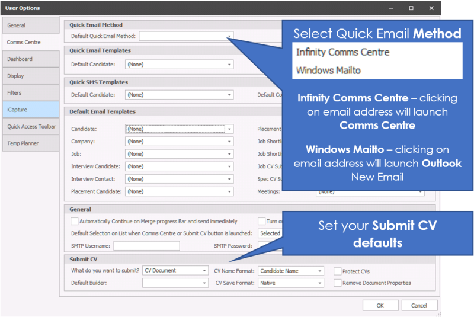
Task: Go to the Quick Access Toolbar tab
Action: click(30, 126)
